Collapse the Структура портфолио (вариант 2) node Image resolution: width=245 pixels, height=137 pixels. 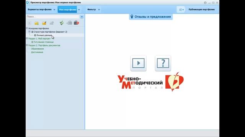(x=29, y=32)
